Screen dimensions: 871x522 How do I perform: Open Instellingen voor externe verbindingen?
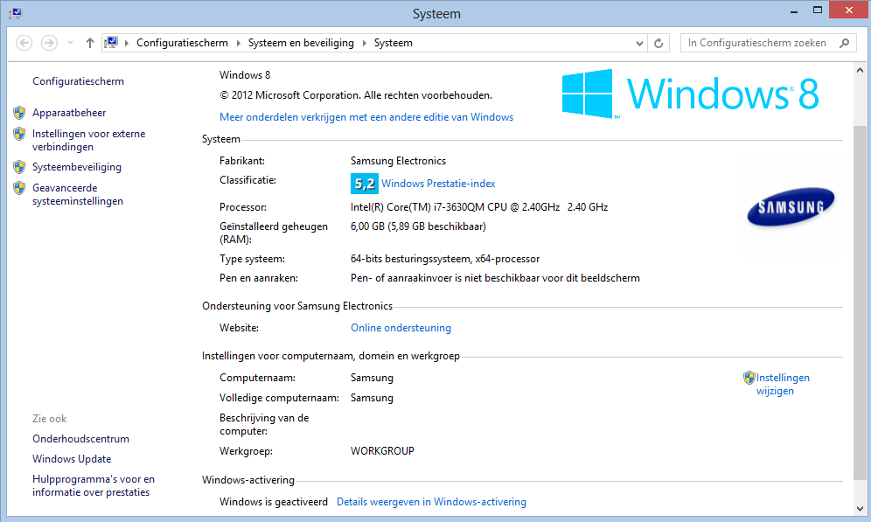tap(89, 140)
